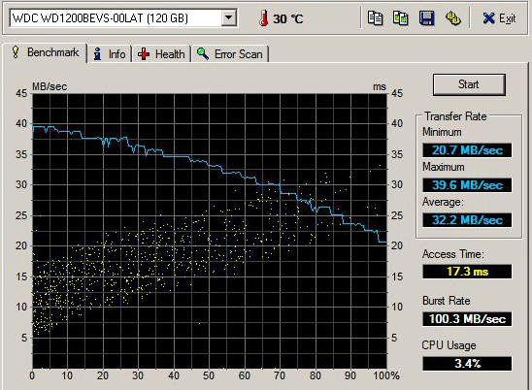Click the 17.3 ms access time readout
The image size is (532, 390).
467,272
